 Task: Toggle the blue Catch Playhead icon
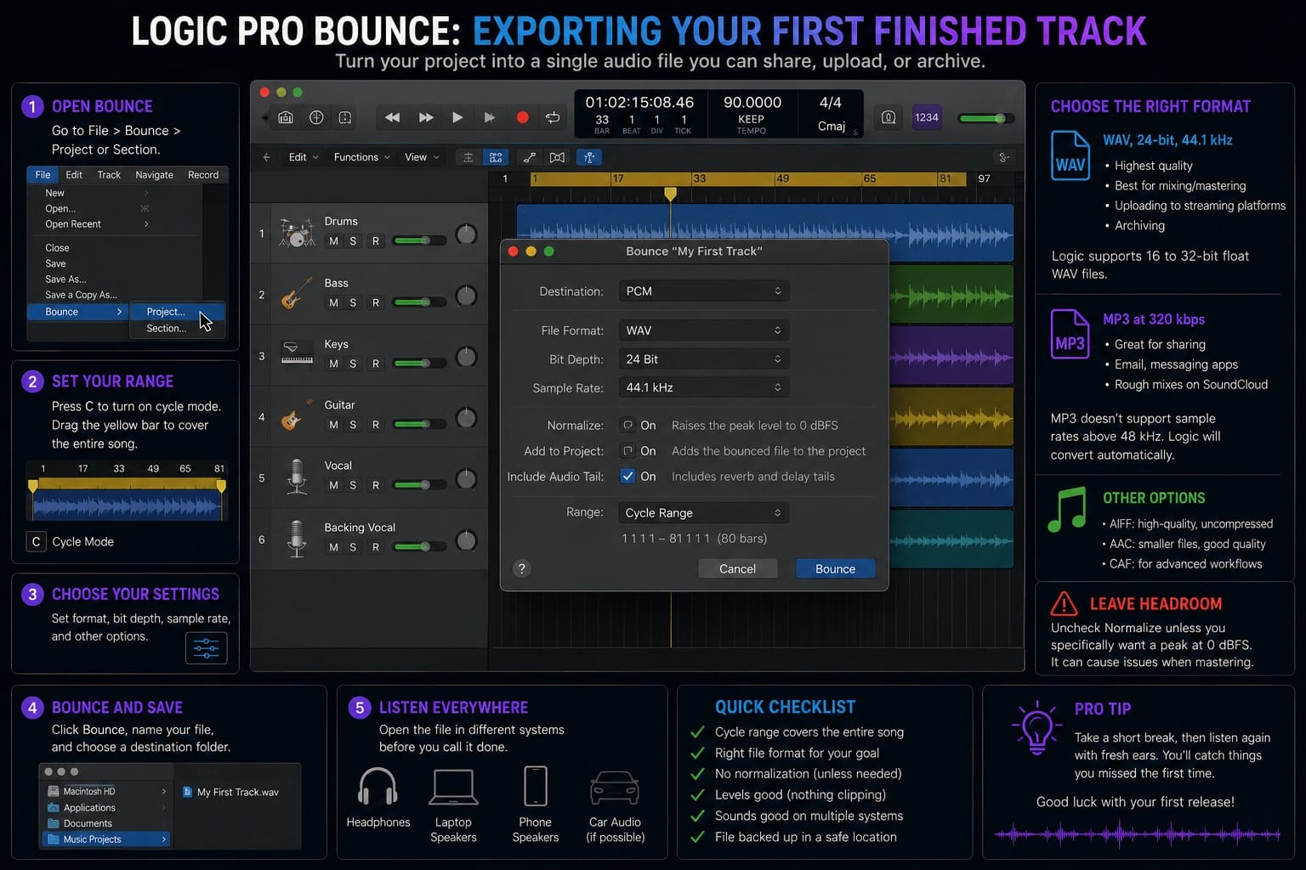pyautogui.click(x=589, y=157)
